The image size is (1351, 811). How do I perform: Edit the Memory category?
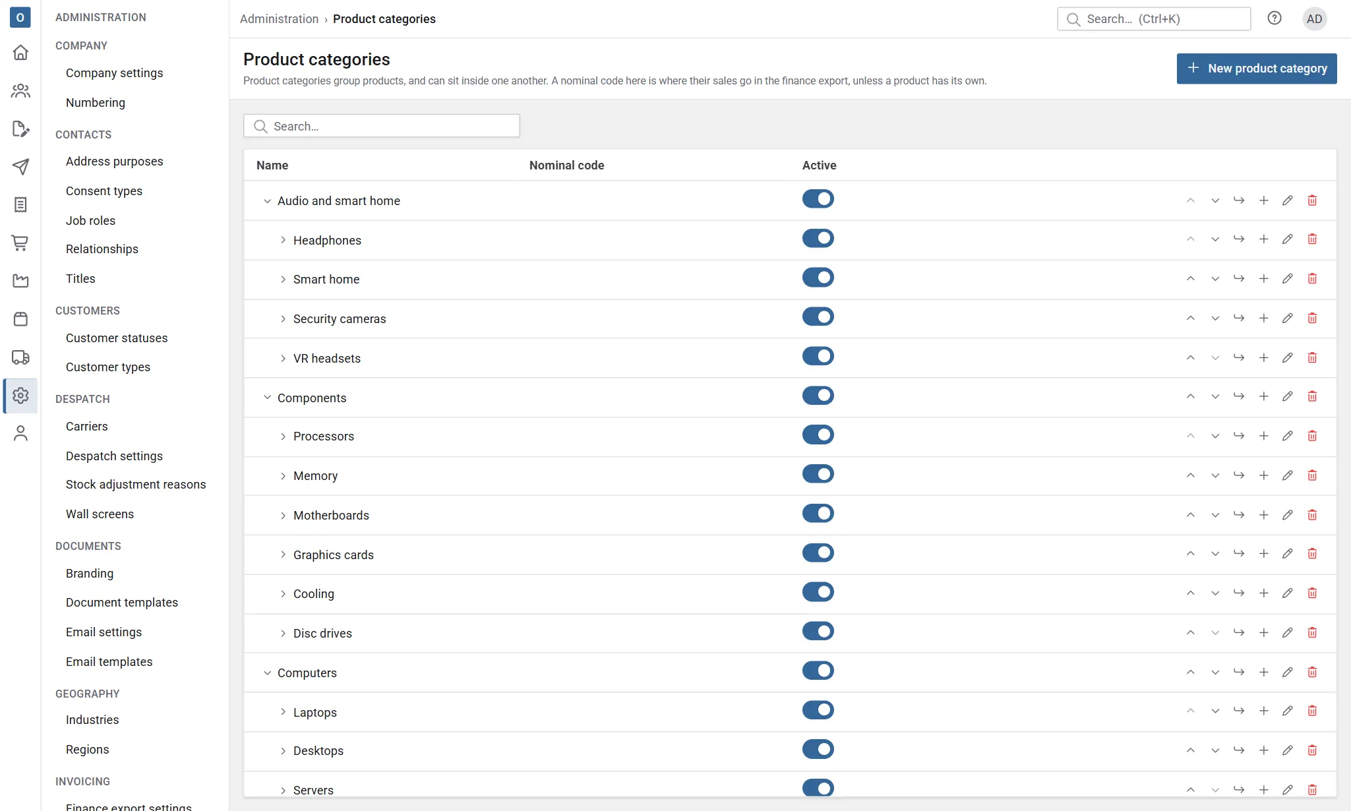click(x=1287, y=475)
